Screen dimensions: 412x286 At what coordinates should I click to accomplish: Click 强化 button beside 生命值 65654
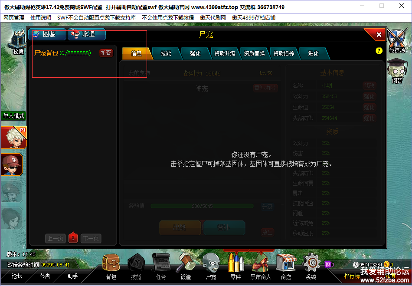click(369, 107)
